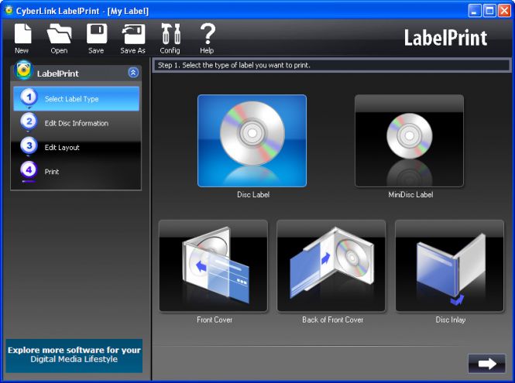Open the Config settings

170,38
